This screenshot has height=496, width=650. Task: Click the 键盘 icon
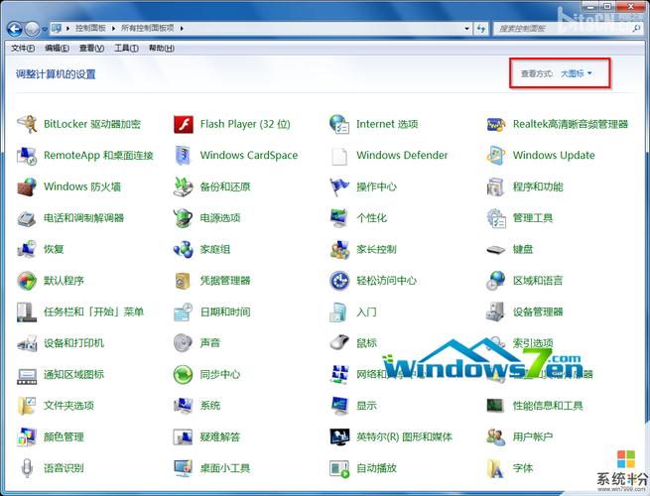pyautogui.click(x=496, y=250)
